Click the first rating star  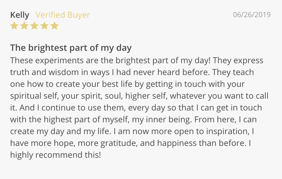tap(14, 26)
